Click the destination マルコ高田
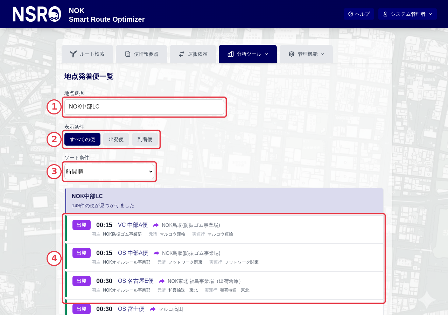The width and height of the screenshot is (448, 315). point(171,309)
